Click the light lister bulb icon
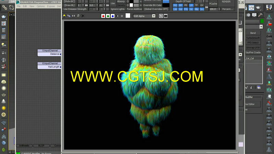Viewport: 274px width, 154px height. click(x=4, y=45)
